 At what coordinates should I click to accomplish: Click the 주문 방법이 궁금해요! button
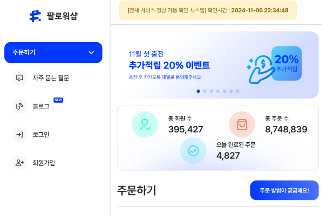point(284,190)
